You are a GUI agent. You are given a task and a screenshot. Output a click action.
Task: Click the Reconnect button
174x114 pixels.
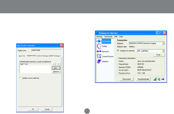pos(127,79)
